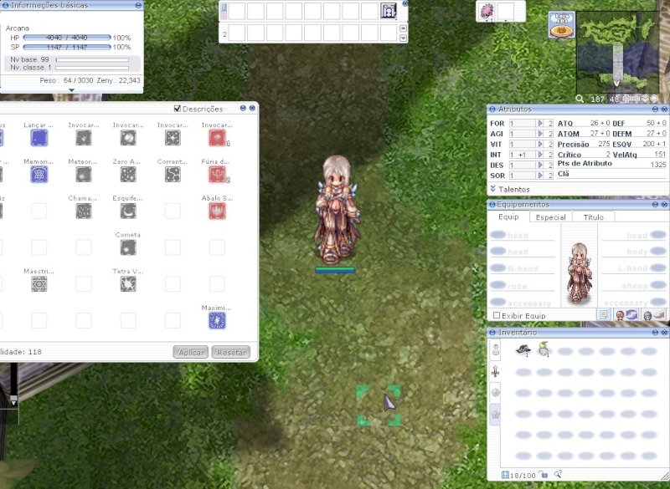Click the minimap view
Viewport: 670px width, 489px height.
click(618, 51)
